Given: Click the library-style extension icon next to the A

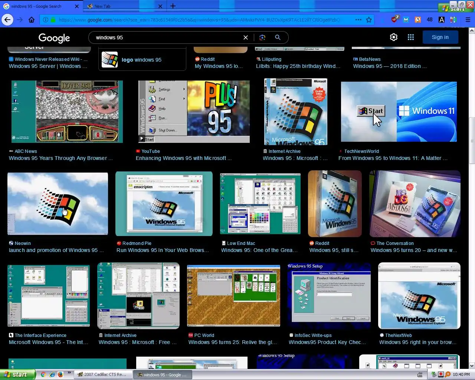Looking at the screenshot, I should tap(453, 20).
